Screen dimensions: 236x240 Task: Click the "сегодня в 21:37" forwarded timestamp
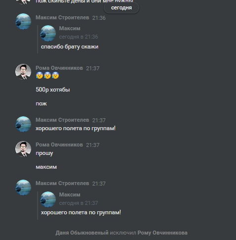pos(79,203)
